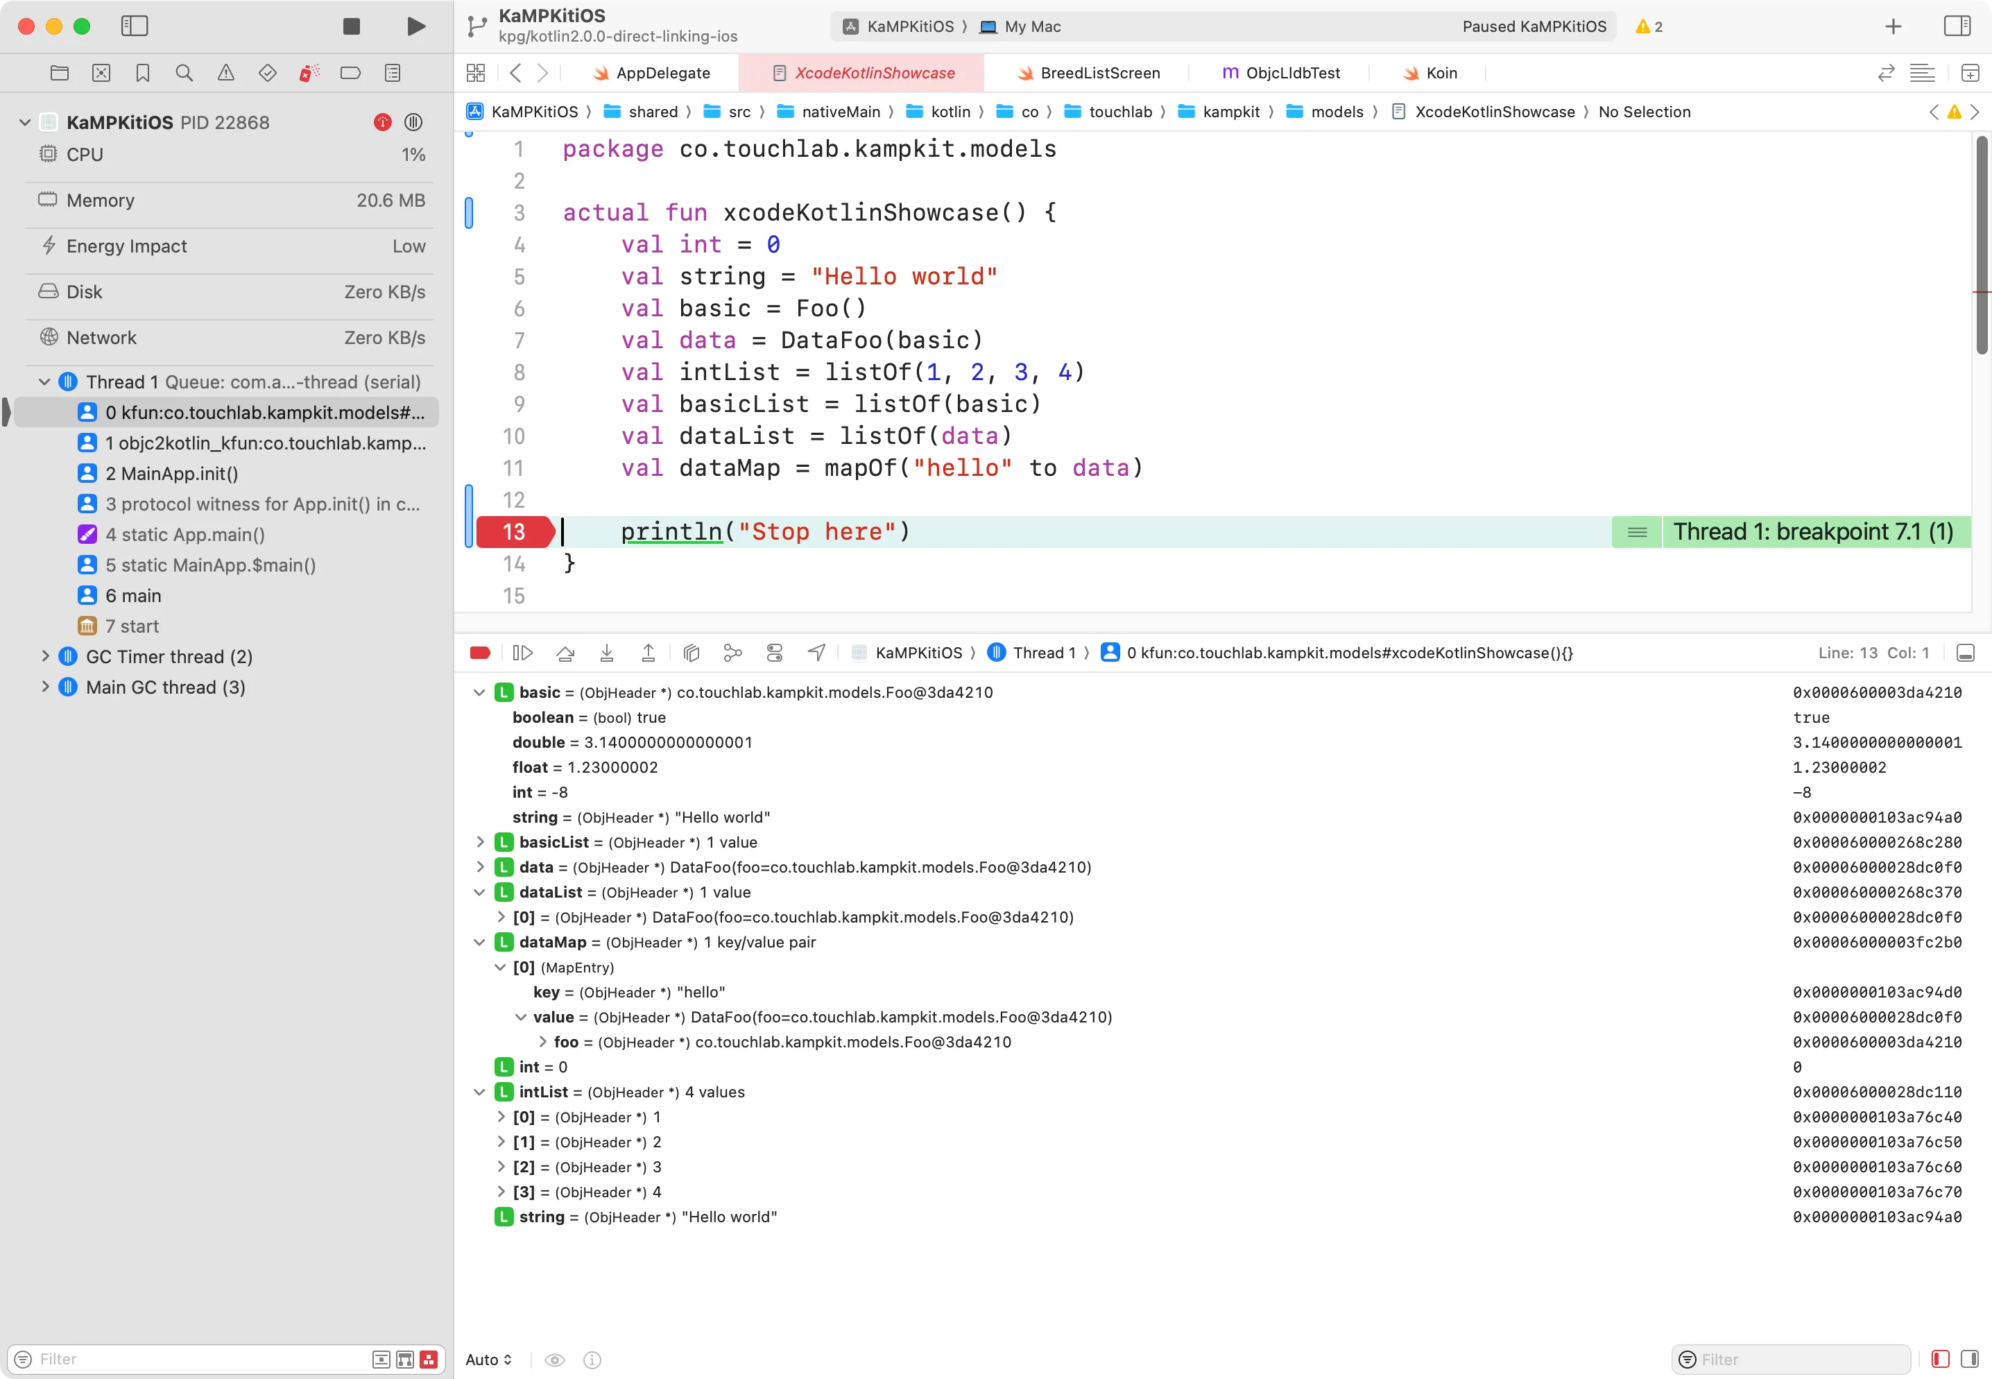
Task: Open the Find navigator magnifier
Action: click(184, 73)
